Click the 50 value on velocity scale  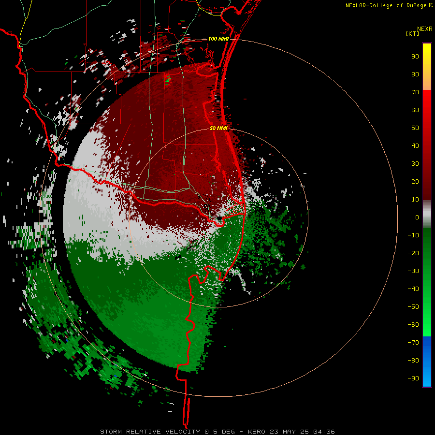(x=415, y=128)
